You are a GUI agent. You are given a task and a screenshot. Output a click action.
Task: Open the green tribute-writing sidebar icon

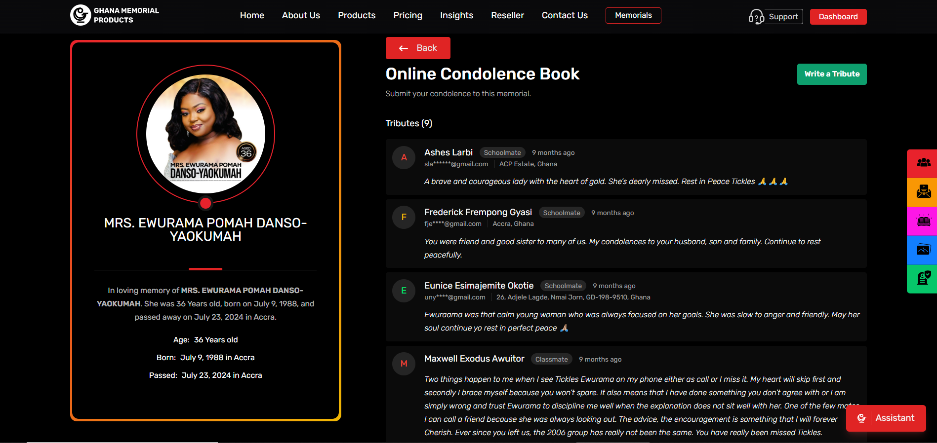coord(923,279)
